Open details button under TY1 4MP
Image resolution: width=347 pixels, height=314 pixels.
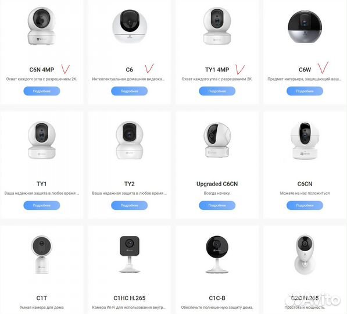pyautogui.click(x=217, y=91)
